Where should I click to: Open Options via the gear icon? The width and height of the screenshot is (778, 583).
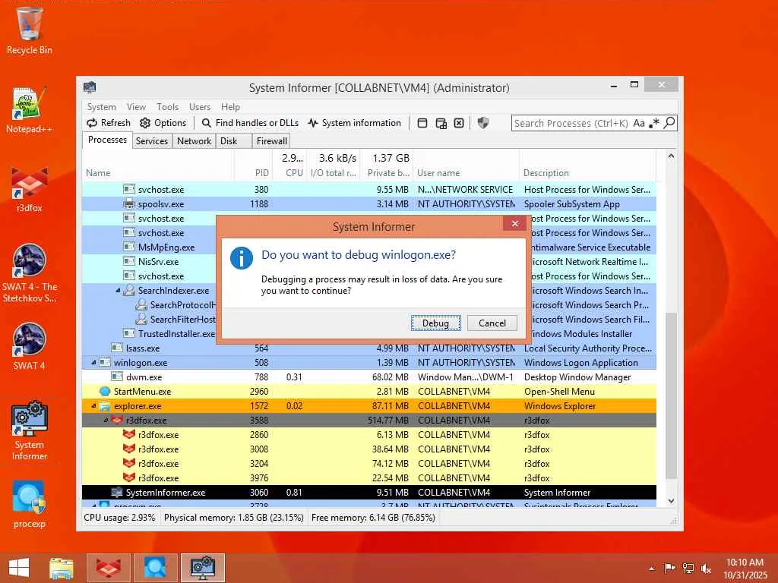145,123
